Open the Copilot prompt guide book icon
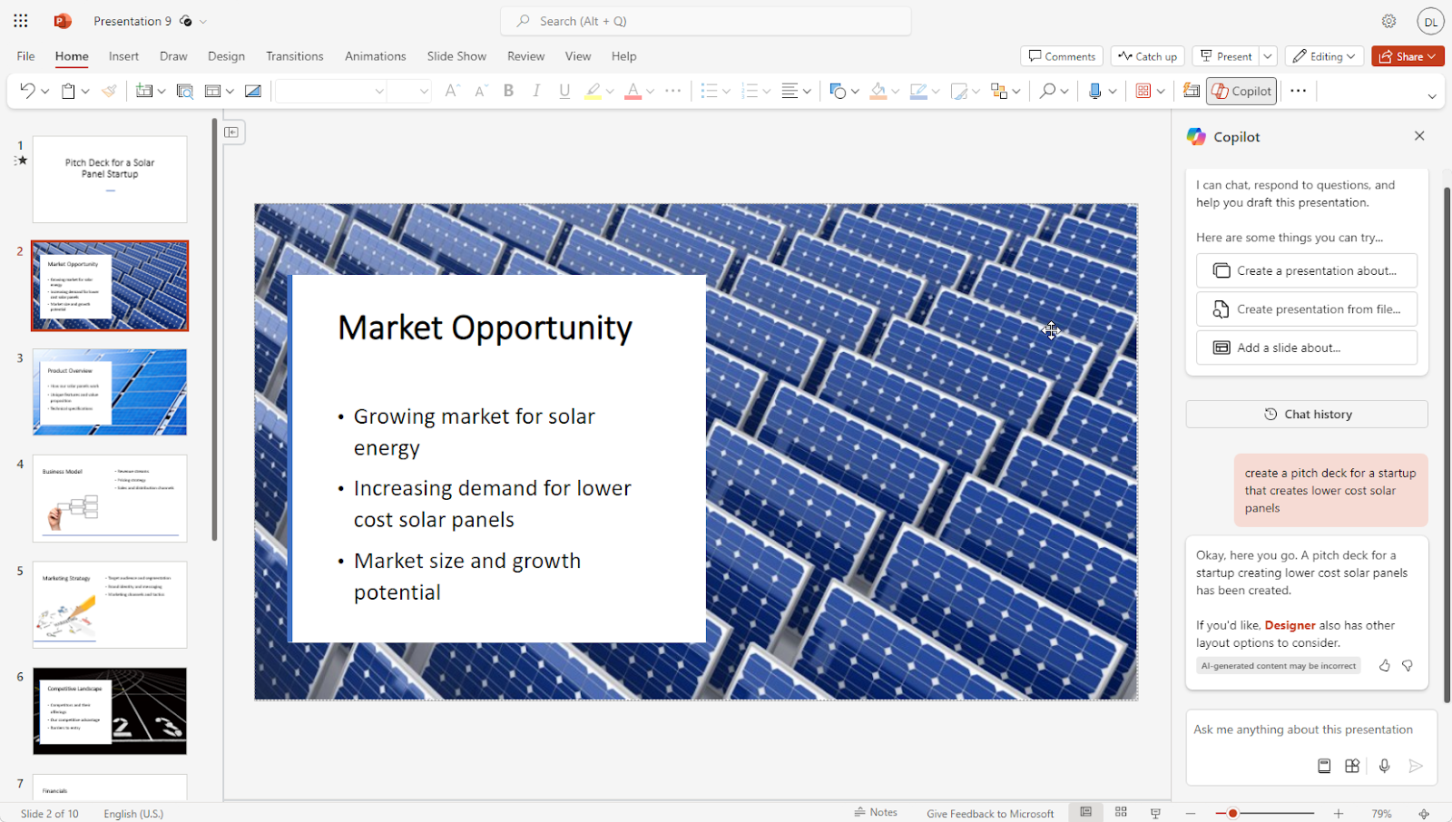1452x822 pixels. [x=1324, y=766]
